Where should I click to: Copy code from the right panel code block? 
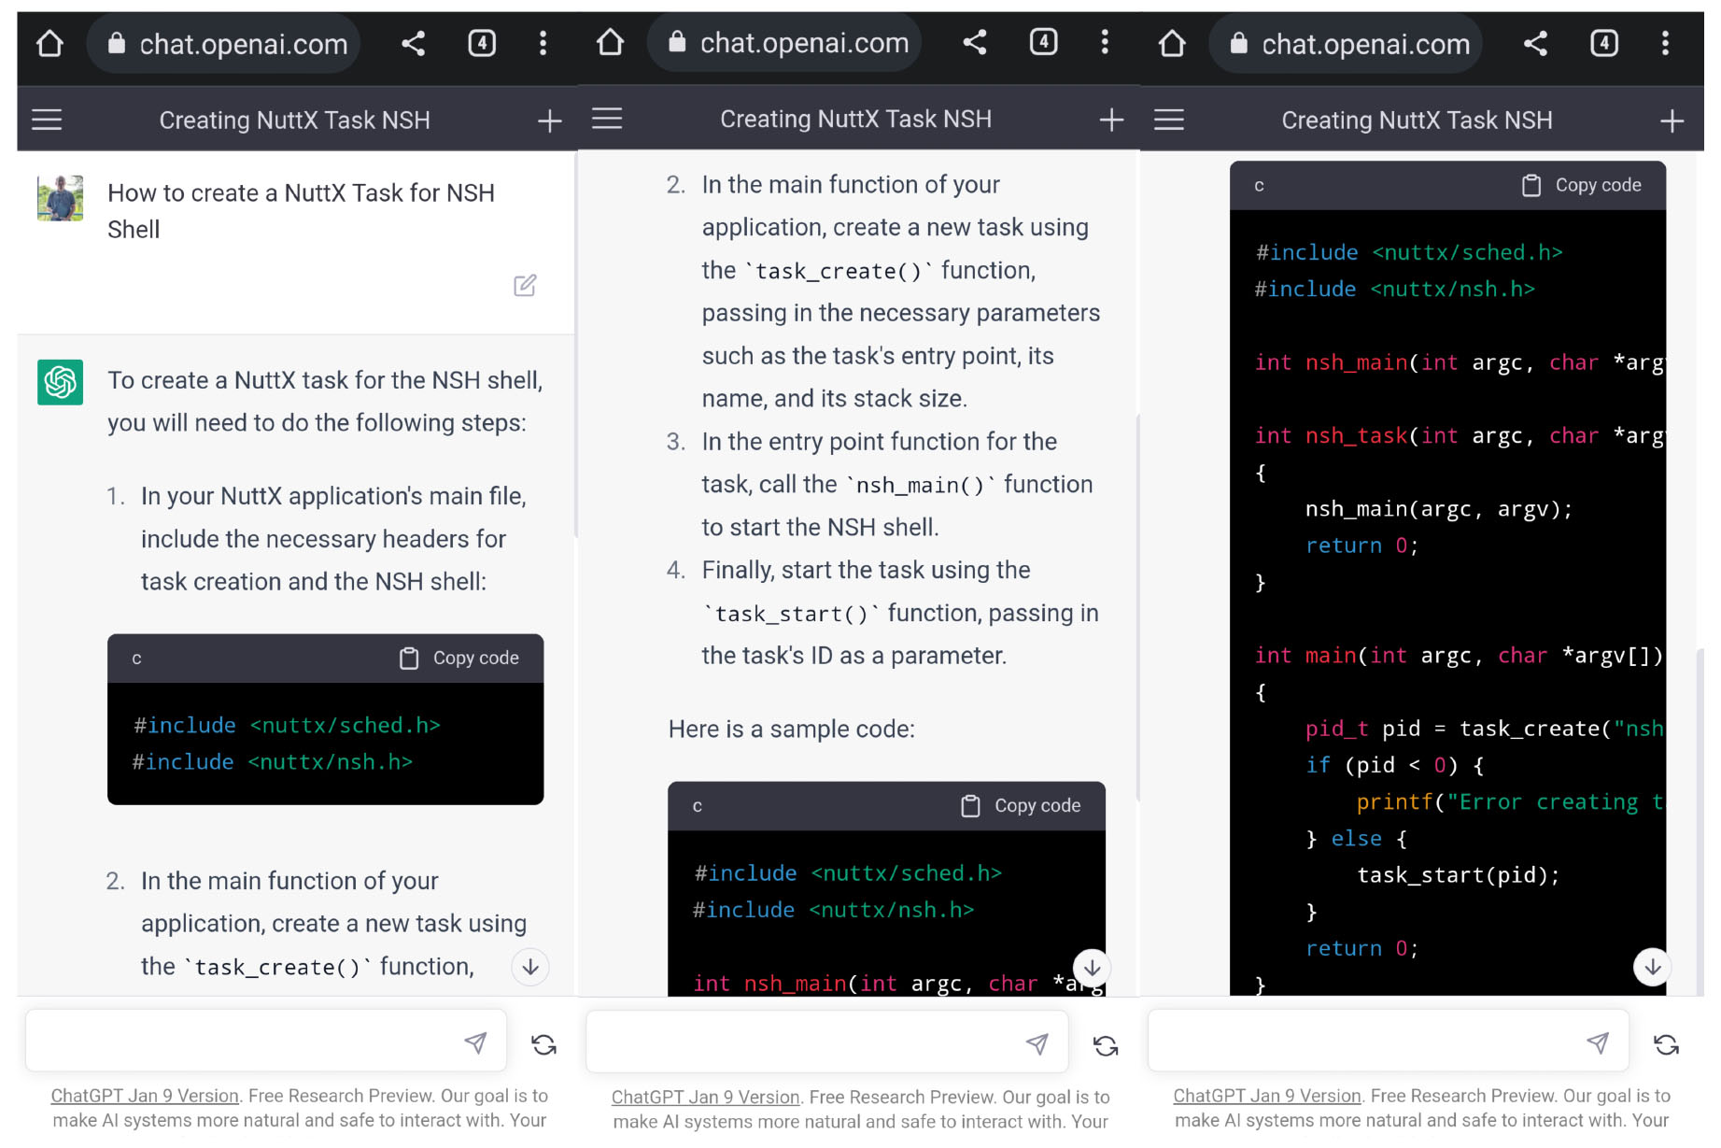click(1581, 186)
